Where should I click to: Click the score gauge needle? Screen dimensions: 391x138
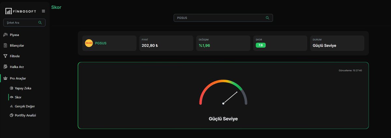(x=230, y=98)
